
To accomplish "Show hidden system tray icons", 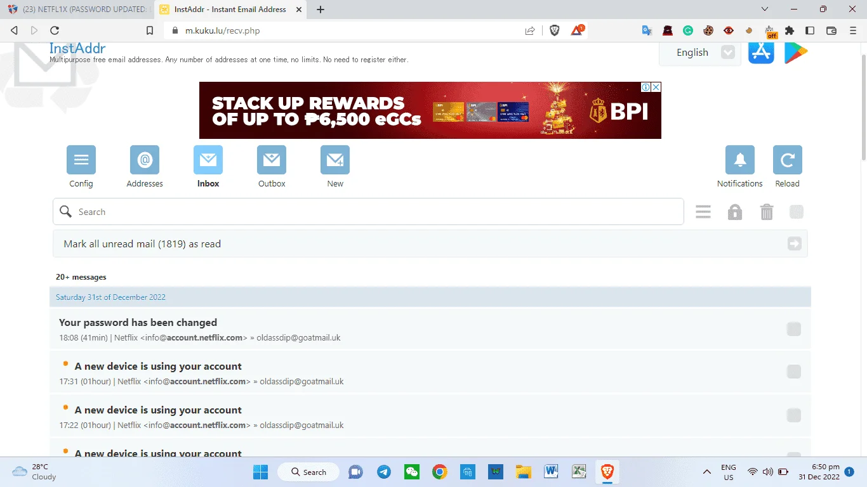I will click(x=706, y=472).
